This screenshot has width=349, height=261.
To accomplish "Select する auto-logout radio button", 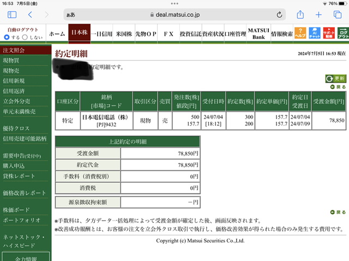I will pos(7,37).
